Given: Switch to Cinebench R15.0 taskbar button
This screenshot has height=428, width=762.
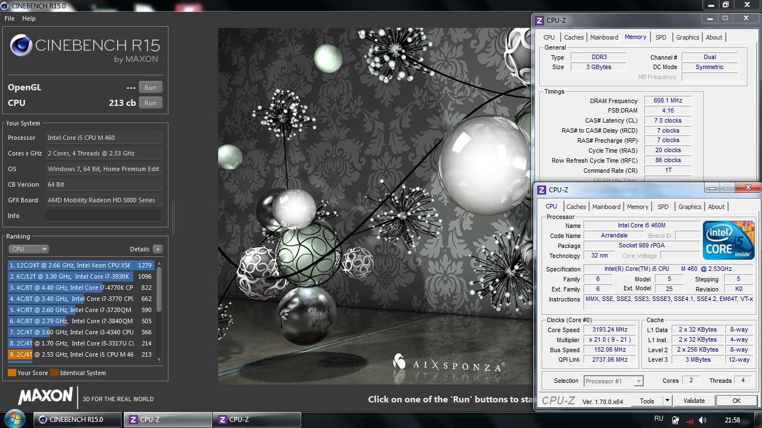Looking at the screenshot, I should point(78,420).
